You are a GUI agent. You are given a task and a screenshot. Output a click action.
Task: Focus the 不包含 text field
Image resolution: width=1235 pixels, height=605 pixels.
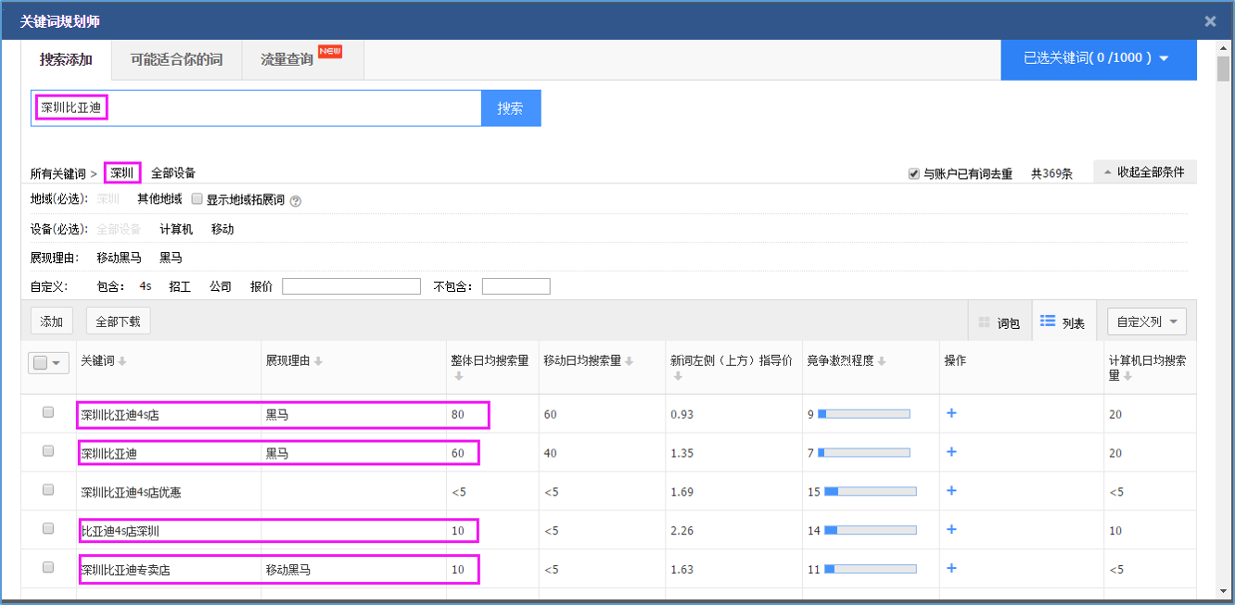coord(516,286)
